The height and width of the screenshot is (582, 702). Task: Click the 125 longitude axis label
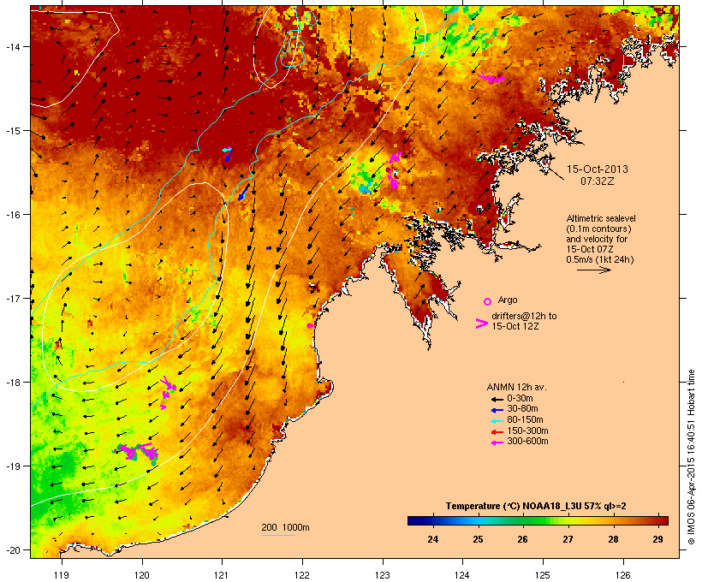click(543, 575)
